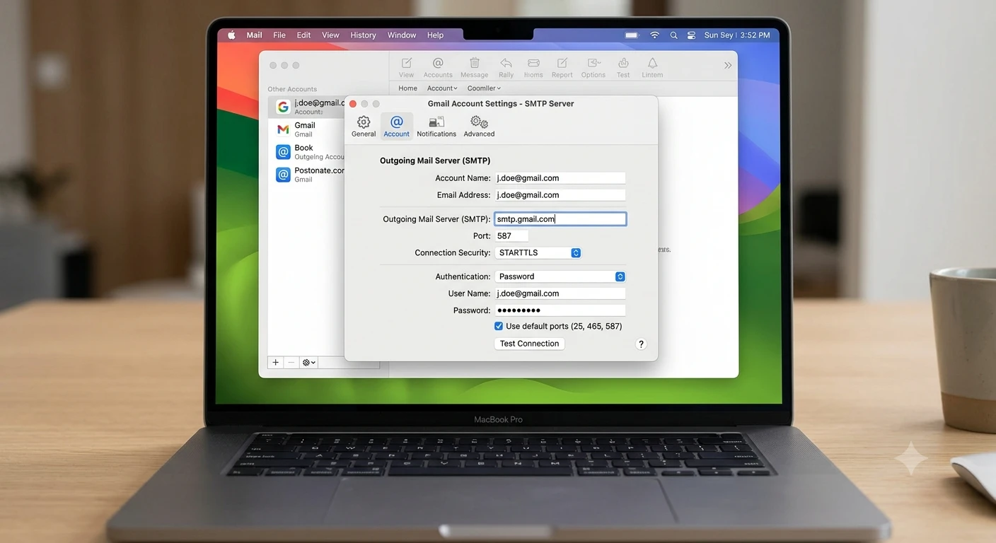The width and height of the screenshot is (996, 543).
Task: Open the Notifications tab
Action: tap(436, 127)
